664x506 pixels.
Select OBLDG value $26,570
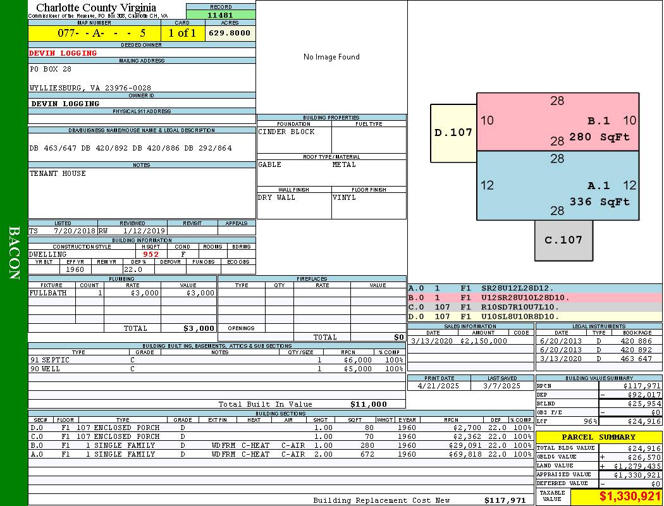[644, 457]
